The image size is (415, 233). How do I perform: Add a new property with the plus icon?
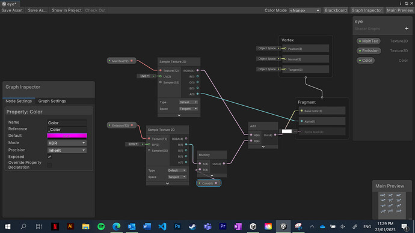[x=407, y=29]
